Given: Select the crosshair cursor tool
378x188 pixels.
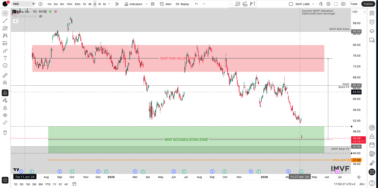Looking at the screenshot, I should pos(5,14).
